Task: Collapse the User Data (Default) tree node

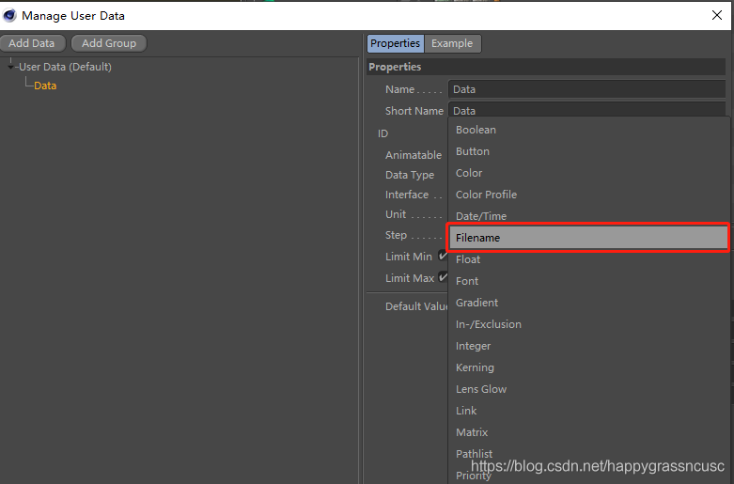Action: pos(11,67)
